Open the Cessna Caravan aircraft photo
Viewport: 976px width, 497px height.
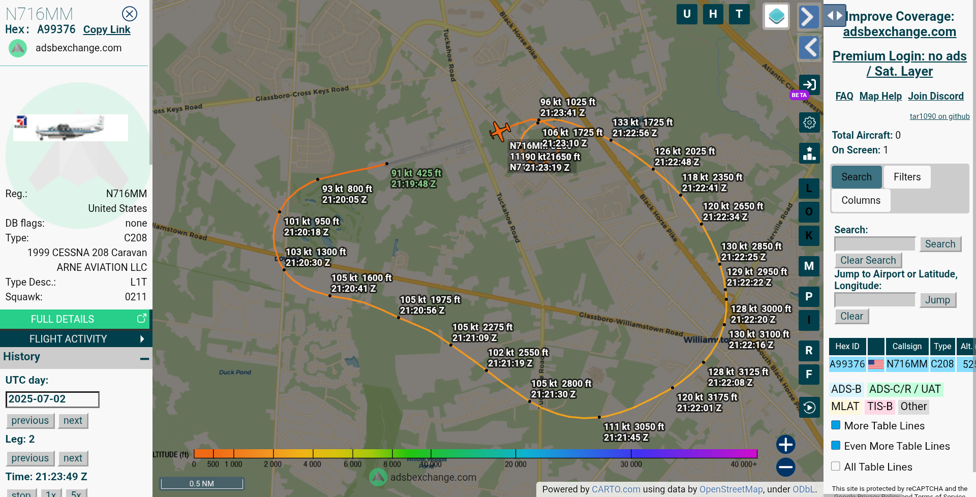[71, 128]
